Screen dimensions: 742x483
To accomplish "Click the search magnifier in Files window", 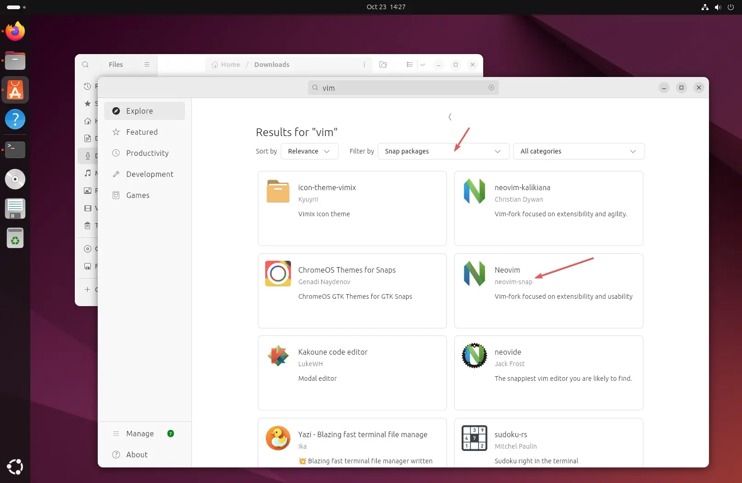I will pyautogui.click(x=85, y=65).
